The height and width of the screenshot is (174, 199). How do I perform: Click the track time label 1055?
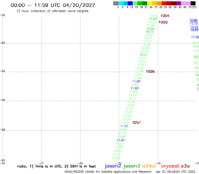pos(163,22)
